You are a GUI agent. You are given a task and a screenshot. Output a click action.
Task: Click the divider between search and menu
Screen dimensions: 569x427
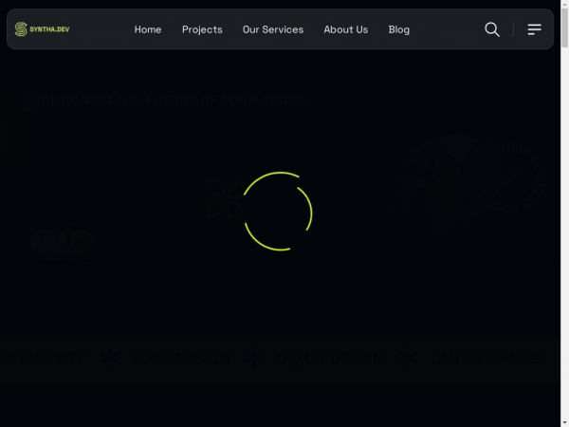click(513, 29)
